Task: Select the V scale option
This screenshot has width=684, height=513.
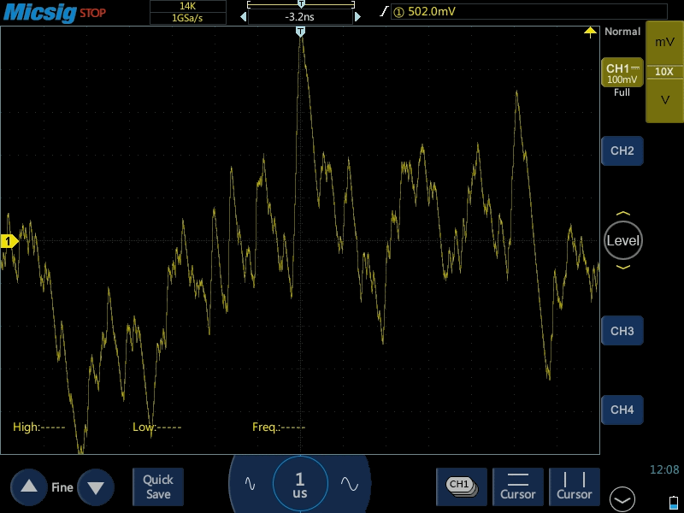Action: (x=664, y=100)
